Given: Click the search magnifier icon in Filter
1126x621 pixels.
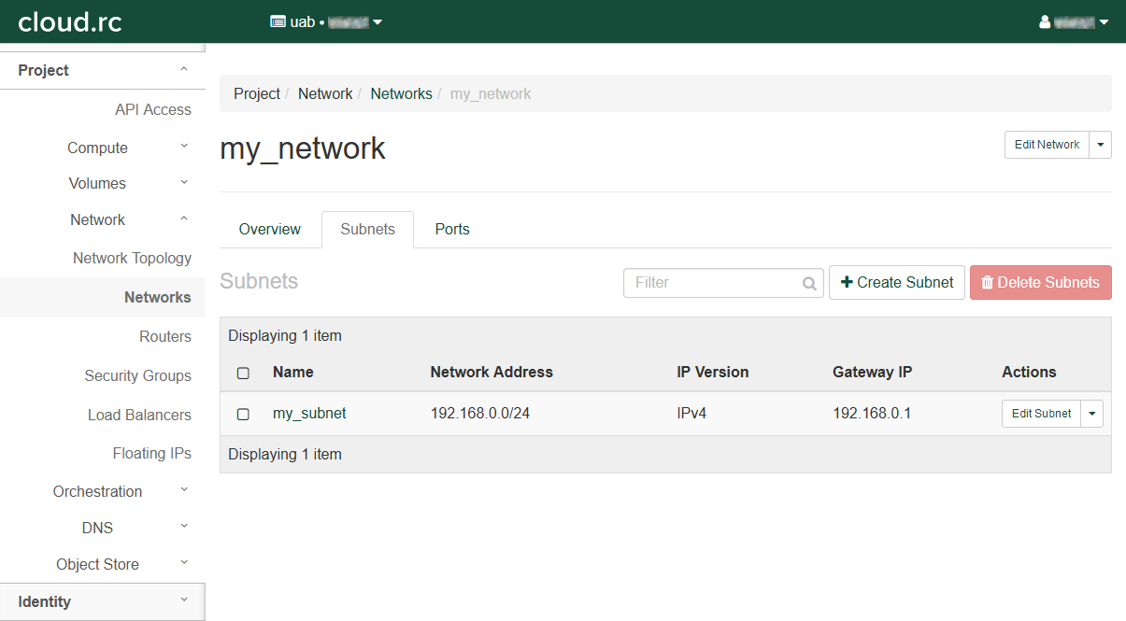Looking at the screenshot, I should [809, 284].
